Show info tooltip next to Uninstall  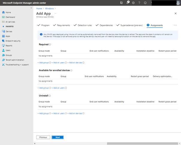pos(50,96)
